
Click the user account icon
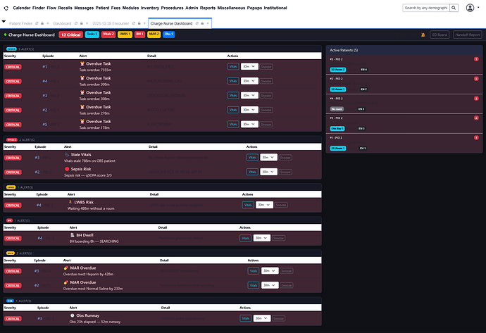tap(471, 8)
